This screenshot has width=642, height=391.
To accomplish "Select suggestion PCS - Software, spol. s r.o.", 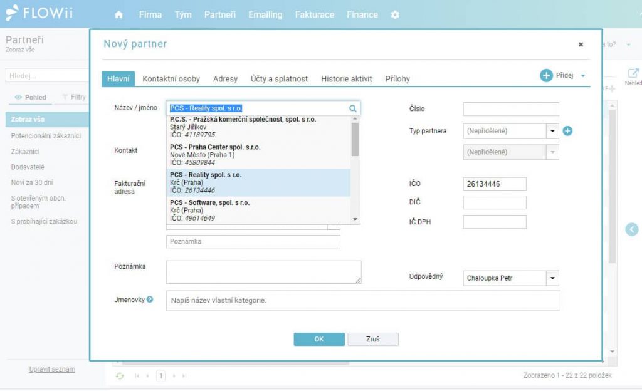I will [x=258, y=210].
